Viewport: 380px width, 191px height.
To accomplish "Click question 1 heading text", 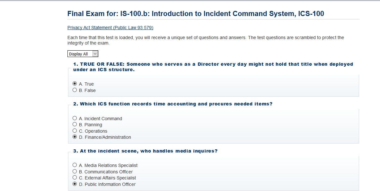I will 213,67.
